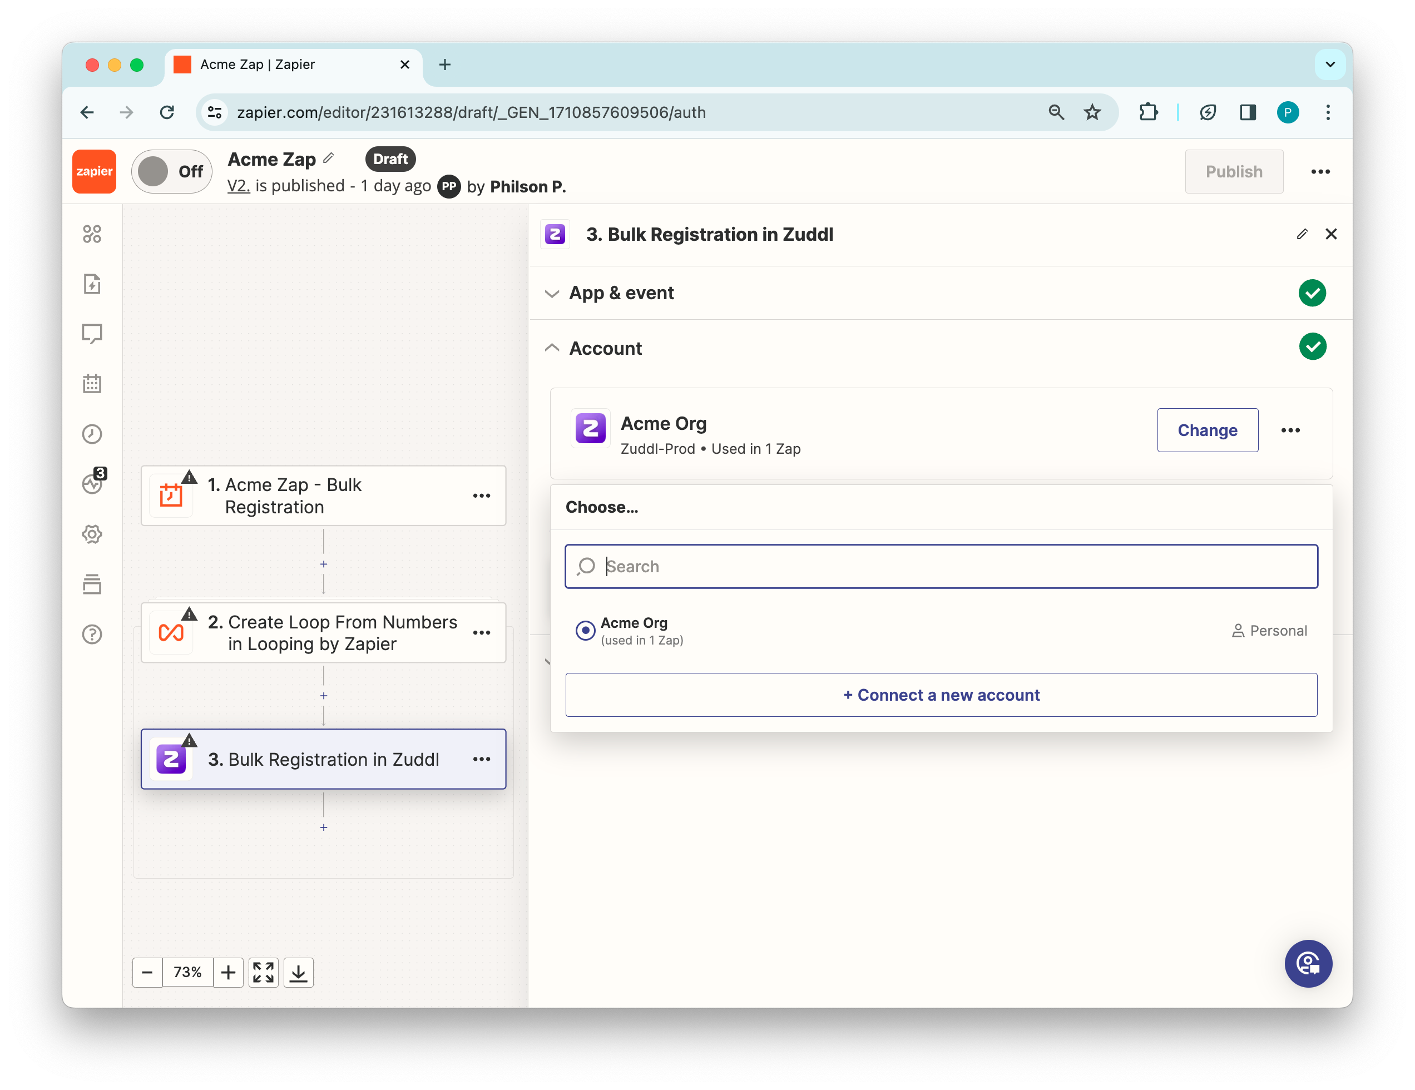Click the comments speech bubble sidebar icon
The width and height of the screenshot is (1415, 1090).
coord(92,334)
